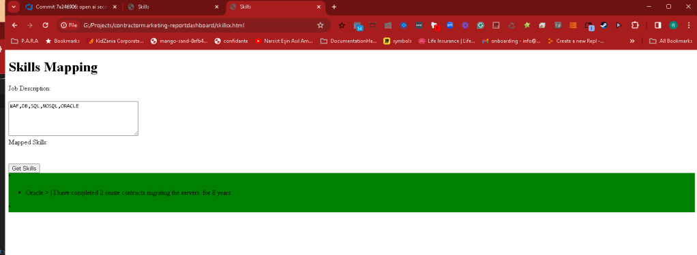Click the orange stacked bars extension icon
This screenshot has width=697, height=255.
coord(573,25)
